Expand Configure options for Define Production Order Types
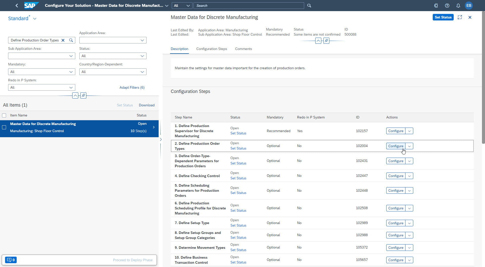This screenshot has width=485, height=267. (409, 146)
